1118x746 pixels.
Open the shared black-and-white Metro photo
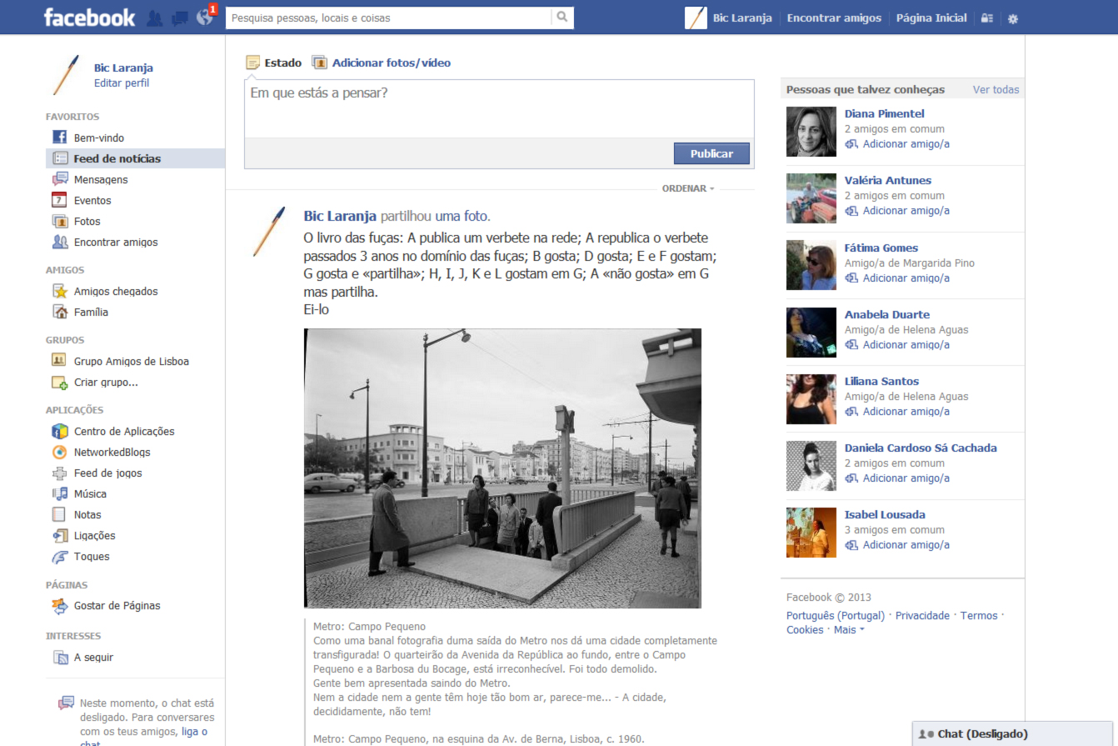coord(502,468)
